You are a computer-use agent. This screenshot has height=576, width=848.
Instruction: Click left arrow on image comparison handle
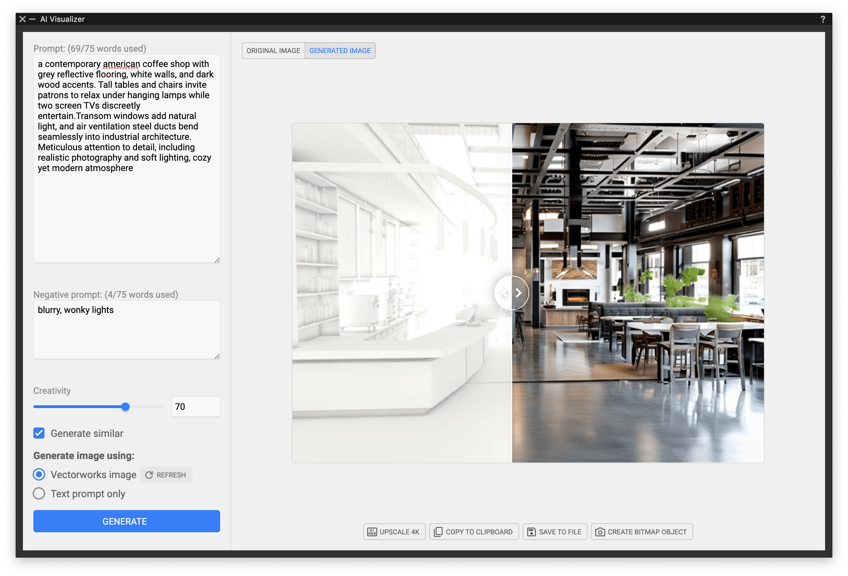pos(505,293)
